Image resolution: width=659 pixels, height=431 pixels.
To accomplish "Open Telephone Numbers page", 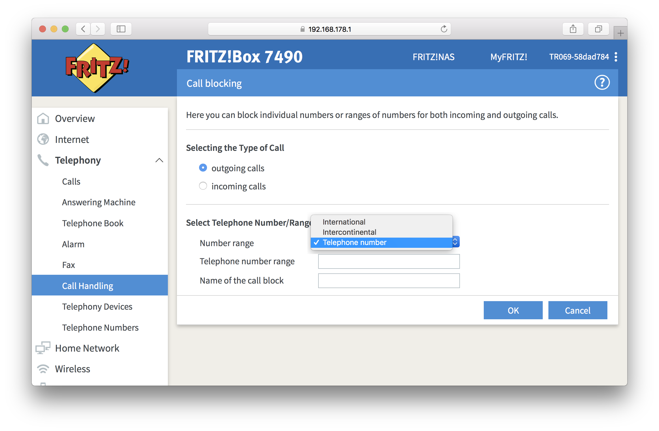I will tap(100, 328).
